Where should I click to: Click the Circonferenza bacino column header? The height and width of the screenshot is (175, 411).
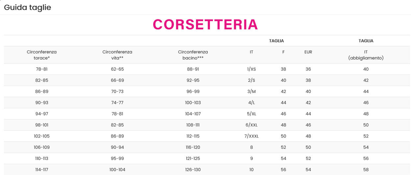click(193, 55)
